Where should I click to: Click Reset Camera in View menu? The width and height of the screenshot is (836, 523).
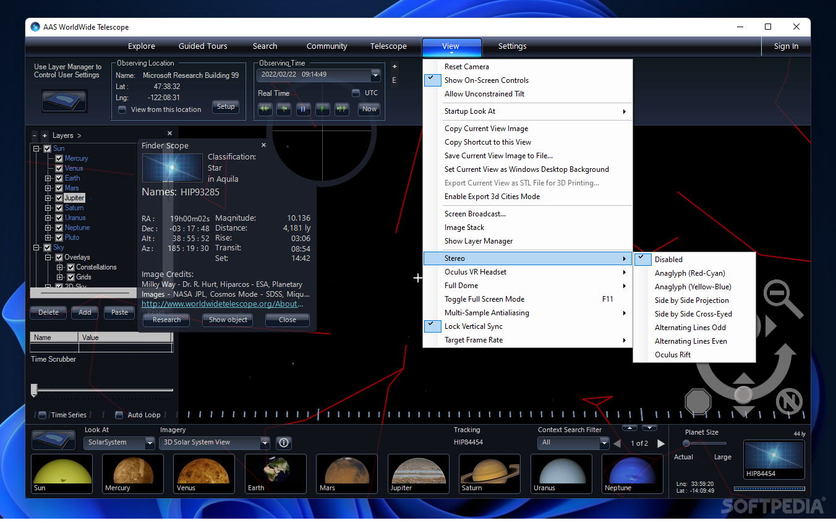(527, 67)
